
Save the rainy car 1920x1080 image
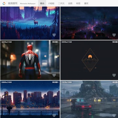pyautogui.click(x=115, y=82)
